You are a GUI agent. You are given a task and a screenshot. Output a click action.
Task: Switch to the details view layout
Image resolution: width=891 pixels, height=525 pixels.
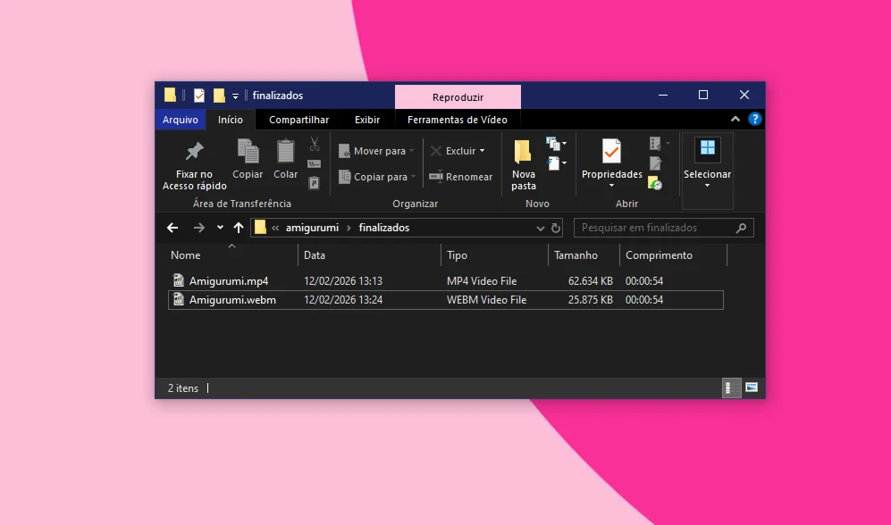coord(731,387)
